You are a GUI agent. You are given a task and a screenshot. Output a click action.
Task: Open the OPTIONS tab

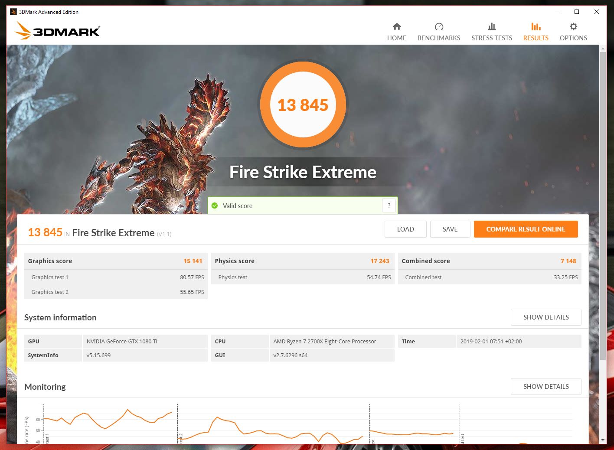[573, 32]
